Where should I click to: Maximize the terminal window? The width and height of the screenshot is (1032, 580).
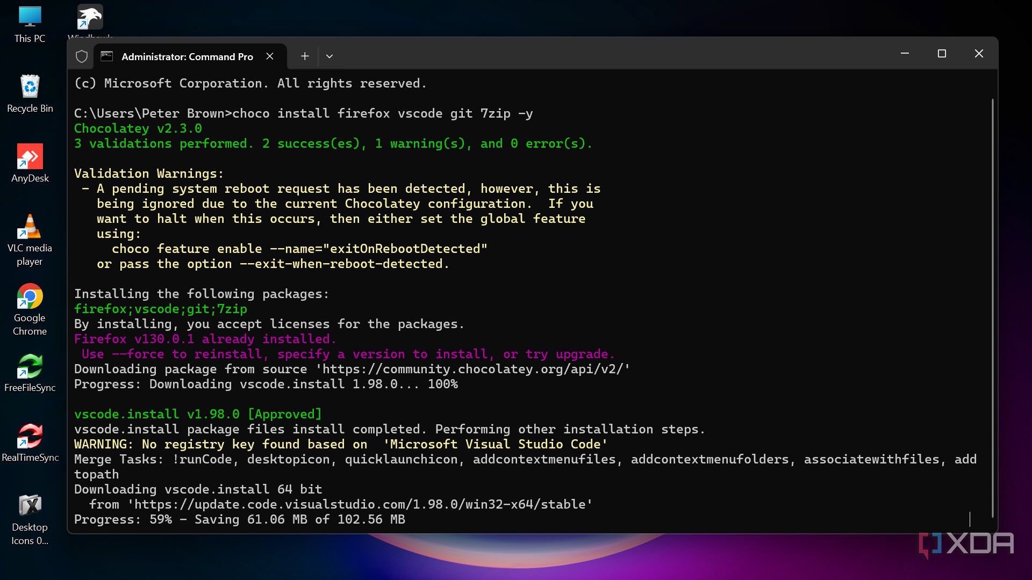pos(942,54)
